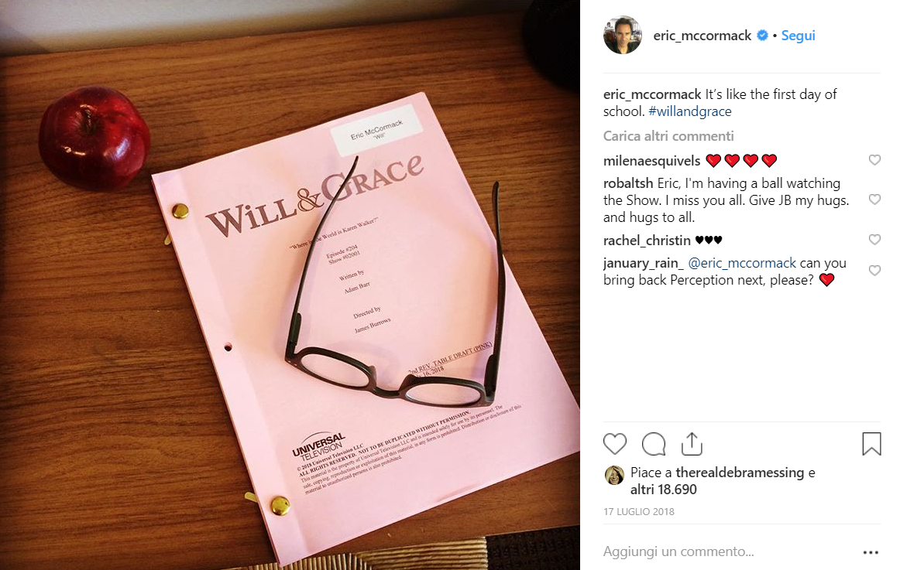Save the post with the bookmark icon
This screenshot has width=900, height=570.
click(x=871, y=444)
